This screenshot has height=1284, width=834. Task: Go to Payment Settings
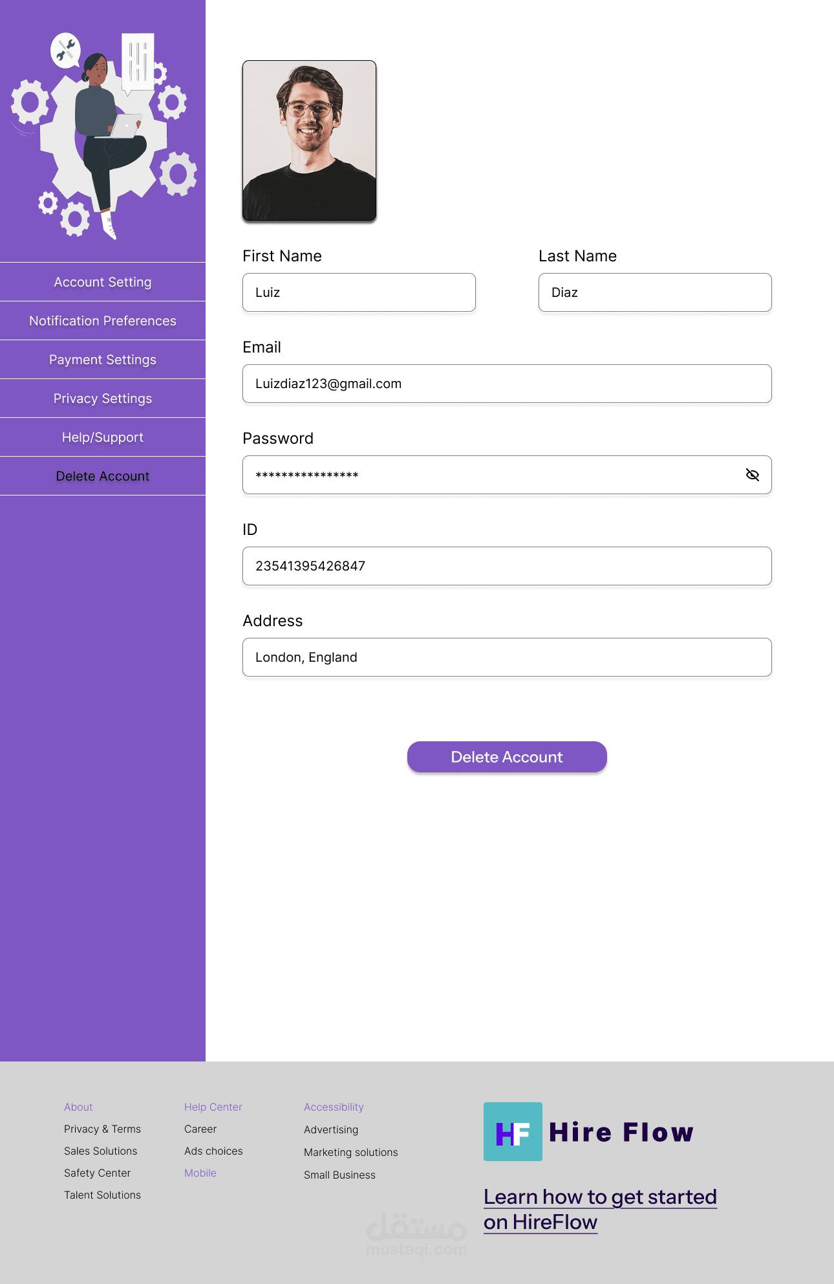(x=103, y=360)
